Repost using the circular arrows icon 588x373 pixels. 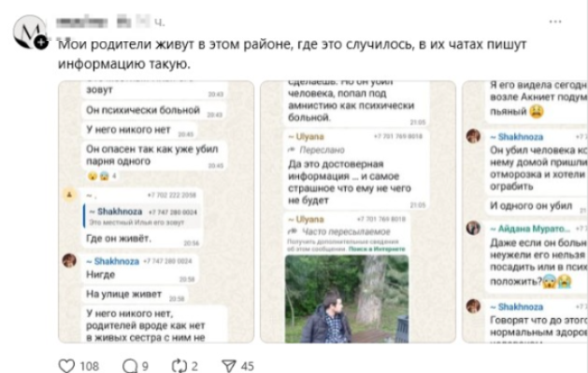[x=179, y=366]
